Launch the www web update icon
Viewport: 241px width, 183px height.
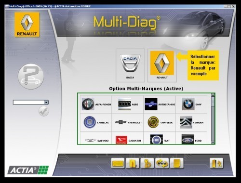162,163
